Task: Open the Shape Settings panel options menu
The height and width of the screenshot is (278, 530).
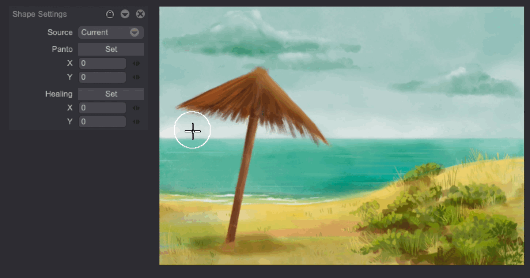Action: tap(125, 14)
